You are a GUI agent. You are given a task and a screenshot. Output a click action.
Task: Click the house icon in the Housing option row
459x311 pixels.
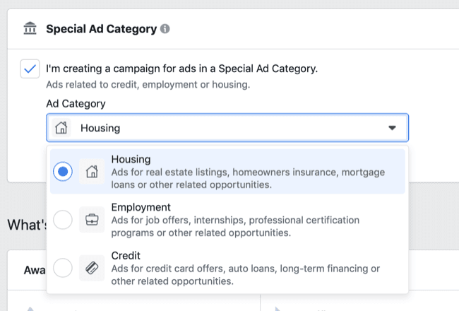pos(92,171)
